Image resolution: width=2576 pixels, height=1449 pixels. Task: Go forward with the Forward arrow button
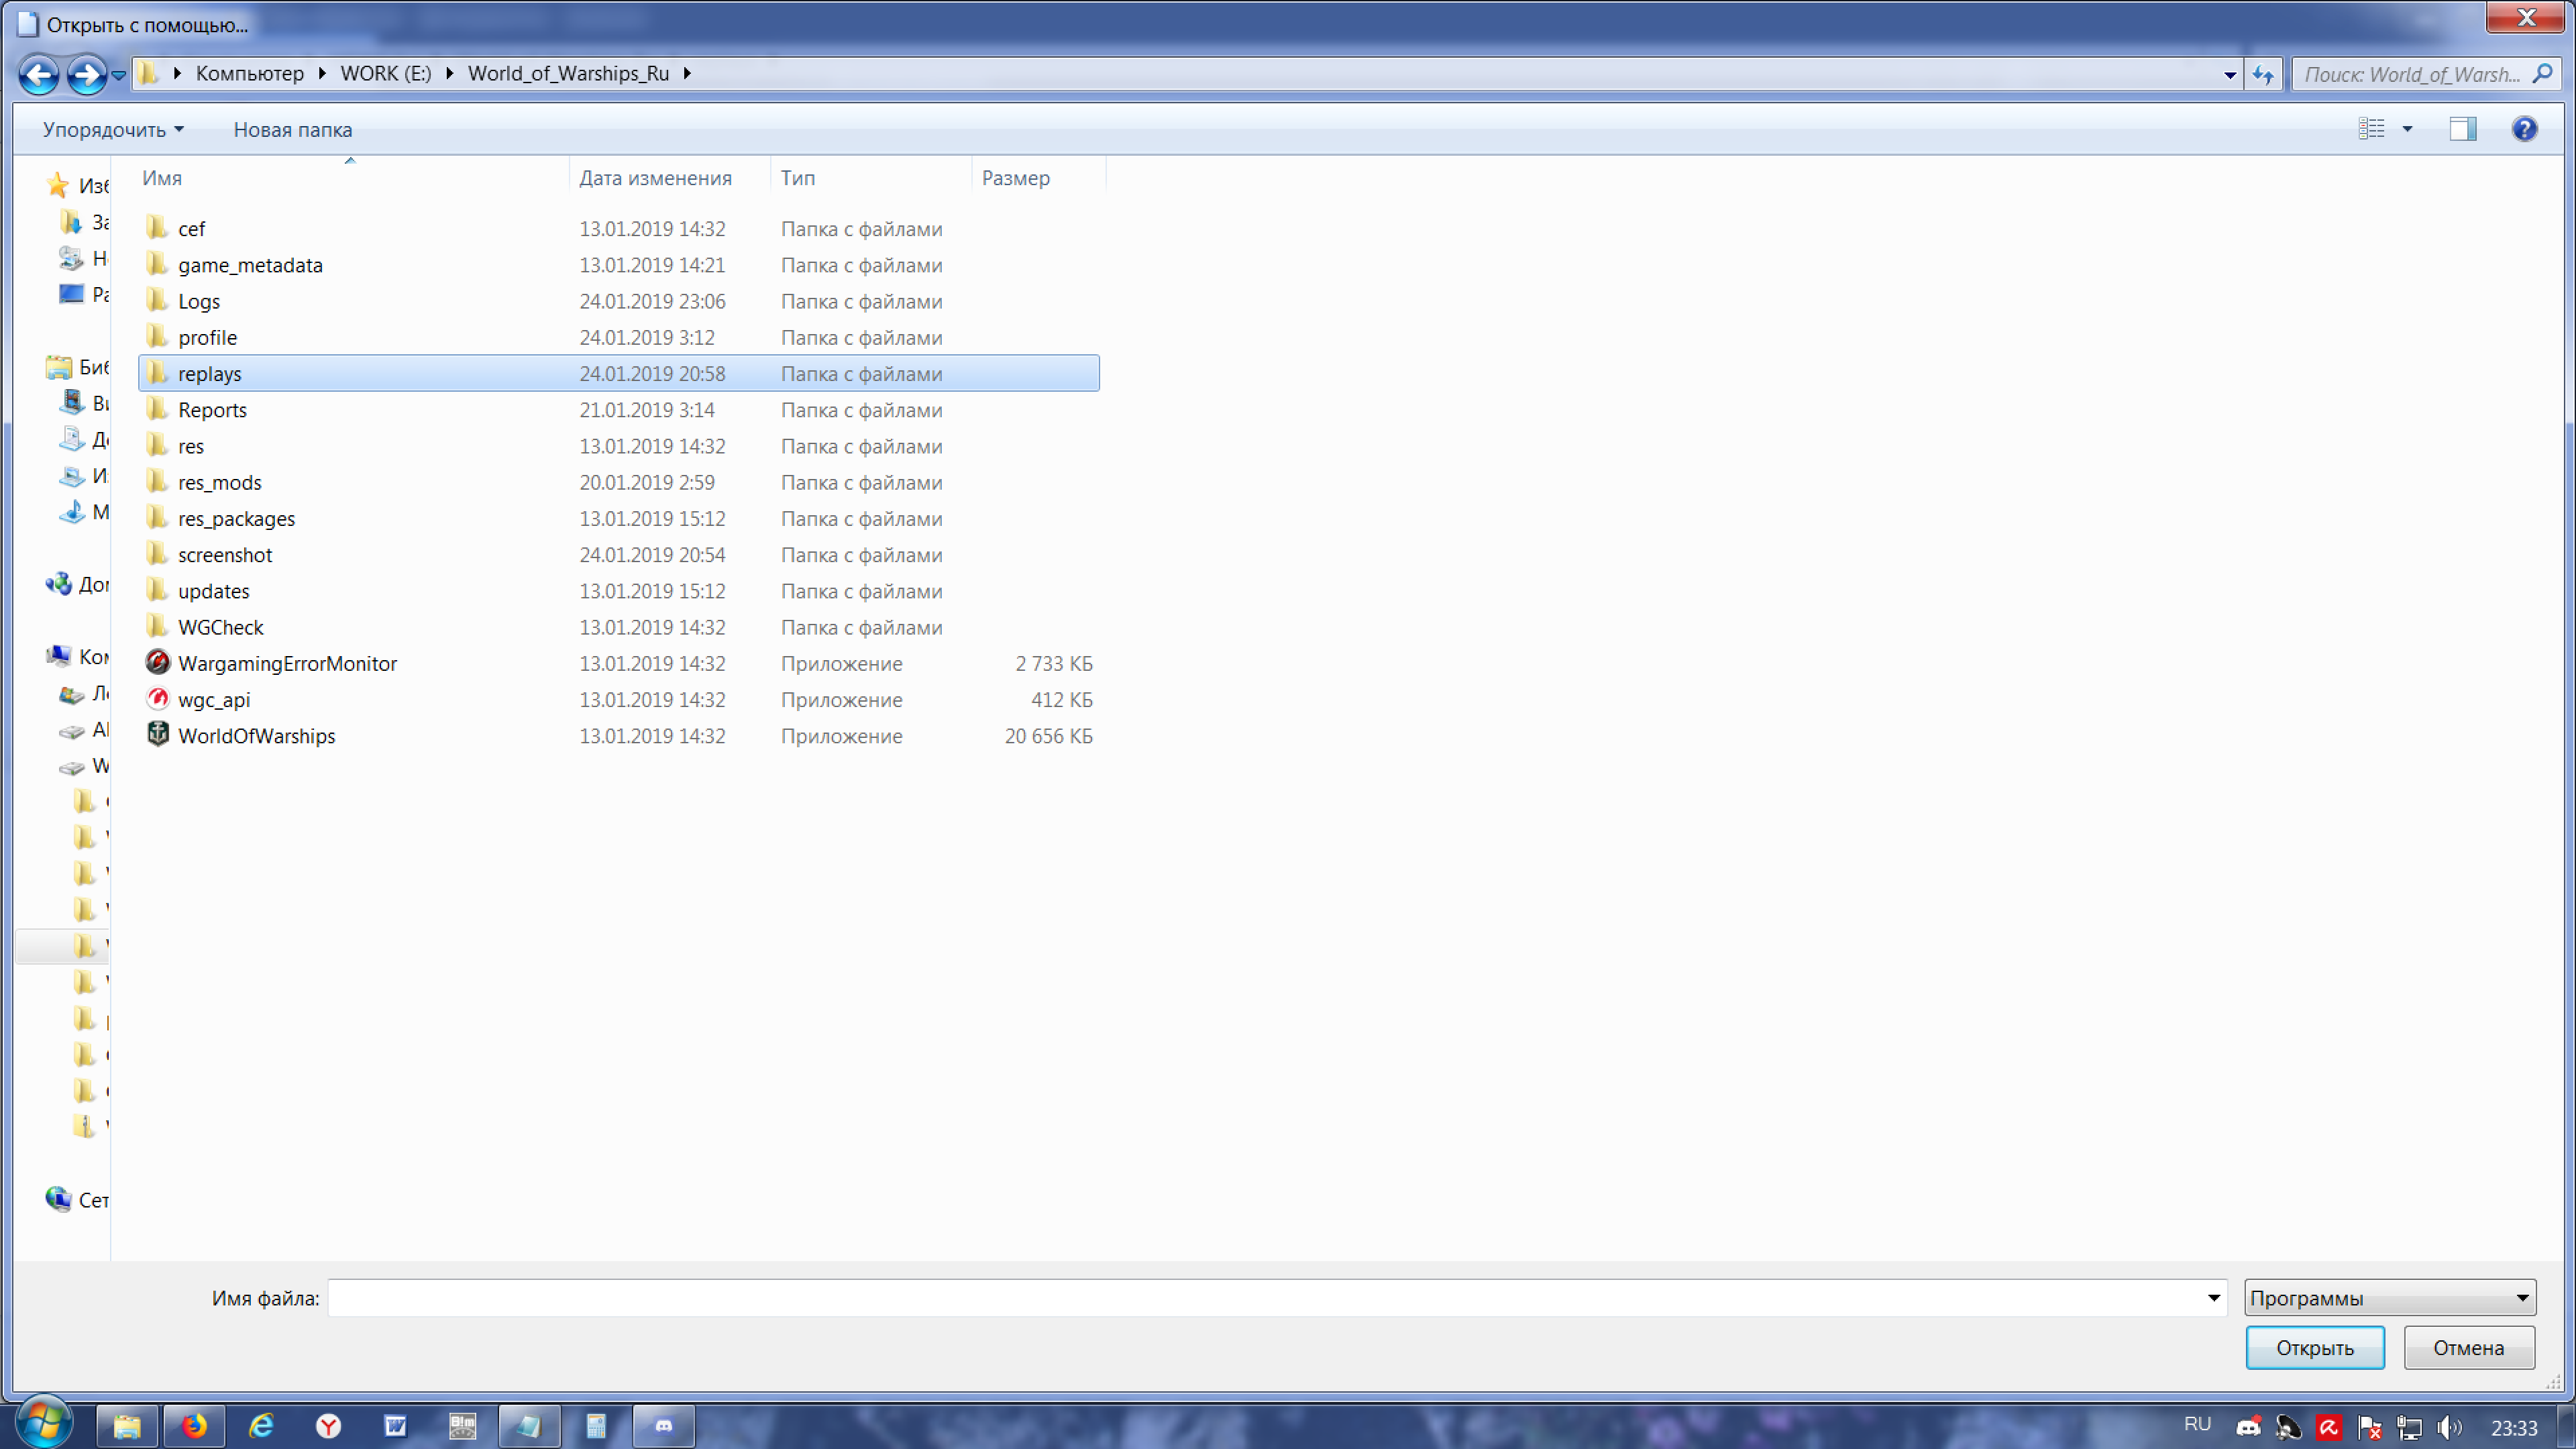(x=87, y=74)
